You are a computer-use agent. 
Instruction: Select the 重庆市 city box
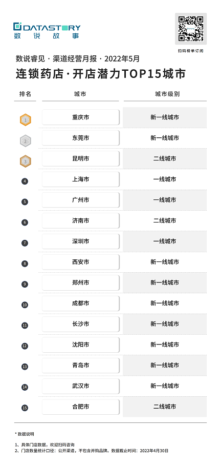[x=81, y=117]
